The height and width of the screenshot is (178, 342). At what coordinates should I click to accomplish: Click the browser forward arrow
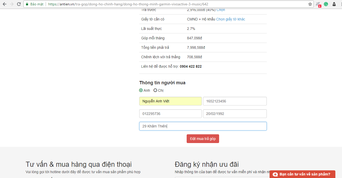click(12, 4)
